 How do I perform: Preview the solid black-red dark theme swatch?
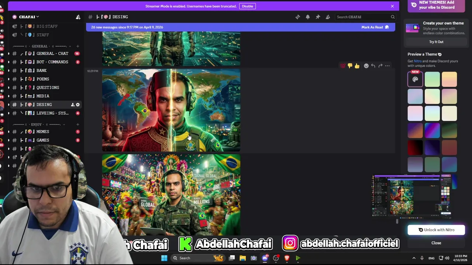point(415,147)
